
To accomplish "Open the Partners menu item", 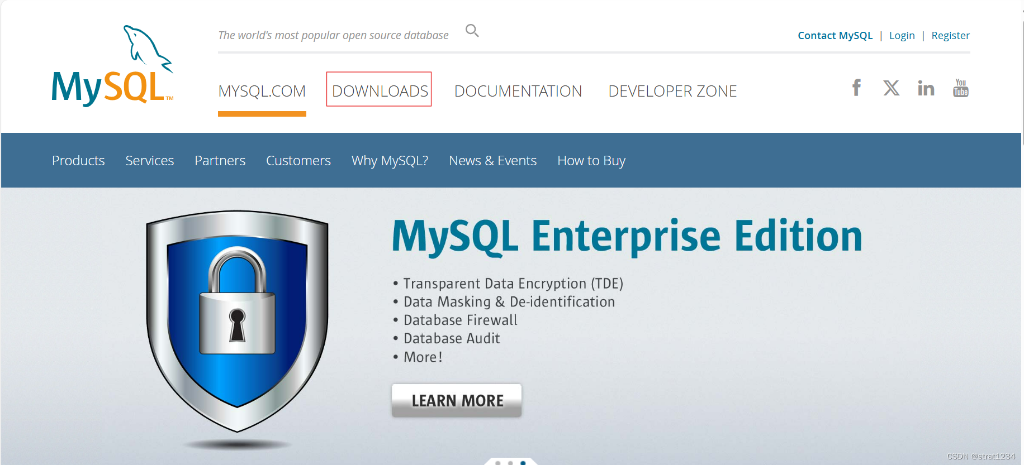I will point(220,161).
